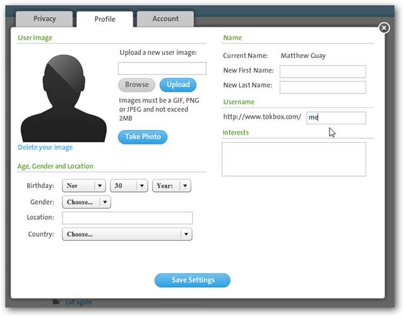Open the Gender Choose dropdown
The height and width of the screenshot is (317, 404).
click(86, 202)
